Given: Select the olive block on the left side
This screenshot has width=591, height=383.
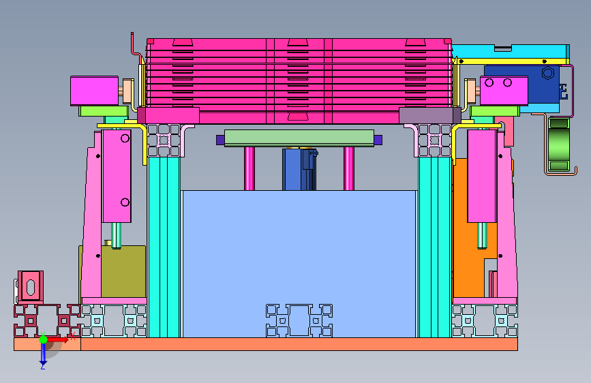Looking at the screenshot, I should click(x=123, y=272).
